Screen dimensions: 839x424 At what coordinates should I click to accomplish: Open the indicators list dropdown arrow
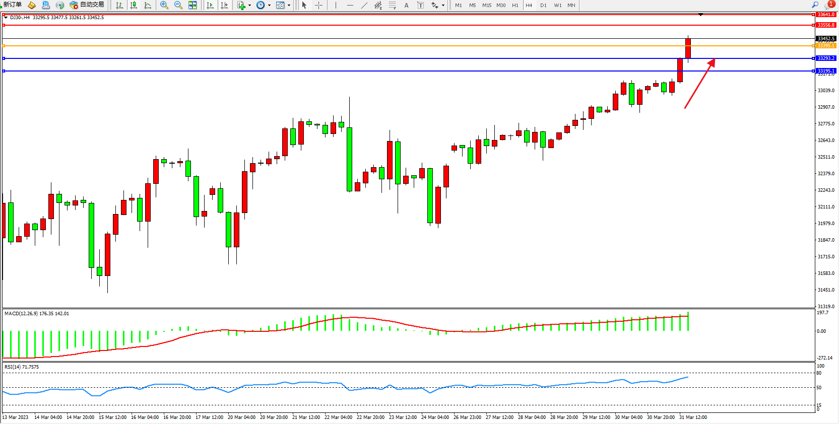pyautogui.click(x=250, y=5)
